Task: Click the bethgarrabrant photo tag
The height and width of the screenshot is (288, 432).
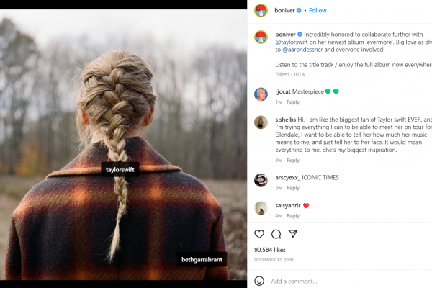Action: click(202, 259)
